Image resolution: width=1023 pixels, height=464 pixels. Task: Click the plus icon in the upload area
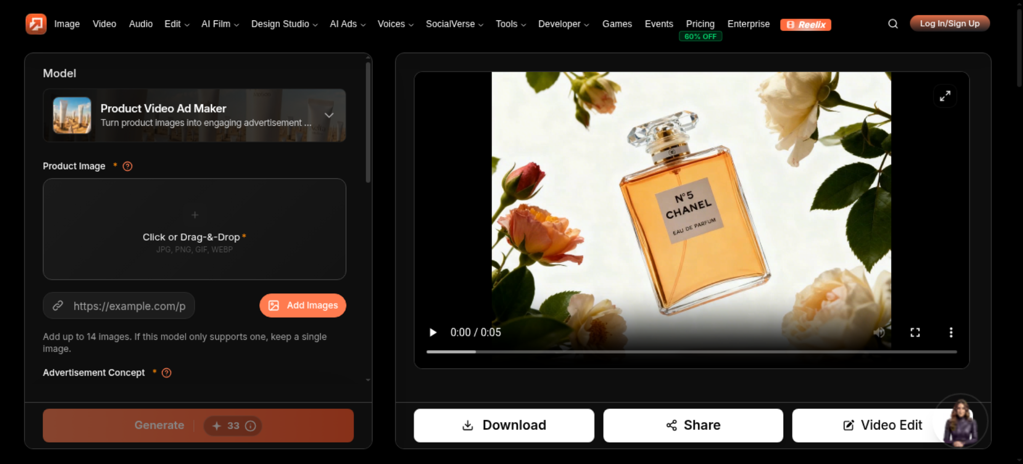tap(195, 215)
